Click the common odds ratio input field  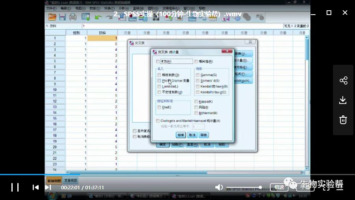pyautogui.click(x=198, y=126)
